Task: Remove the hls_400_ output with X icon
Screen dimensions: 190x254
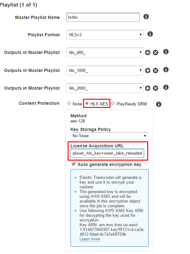Action: [x=156, y=52]
